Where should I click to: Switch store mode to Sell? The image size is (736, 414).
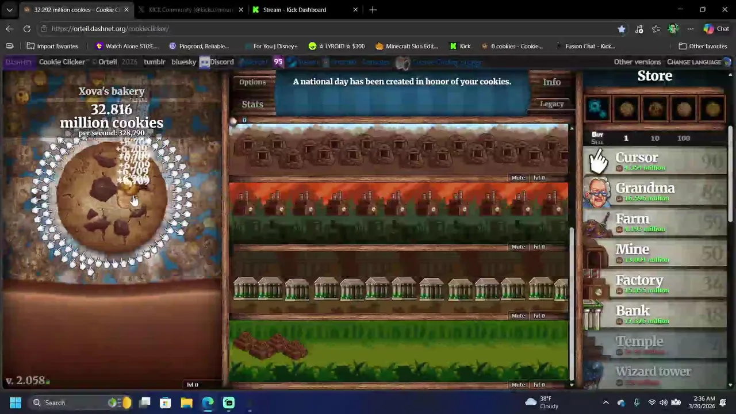(x=597, y=142)
